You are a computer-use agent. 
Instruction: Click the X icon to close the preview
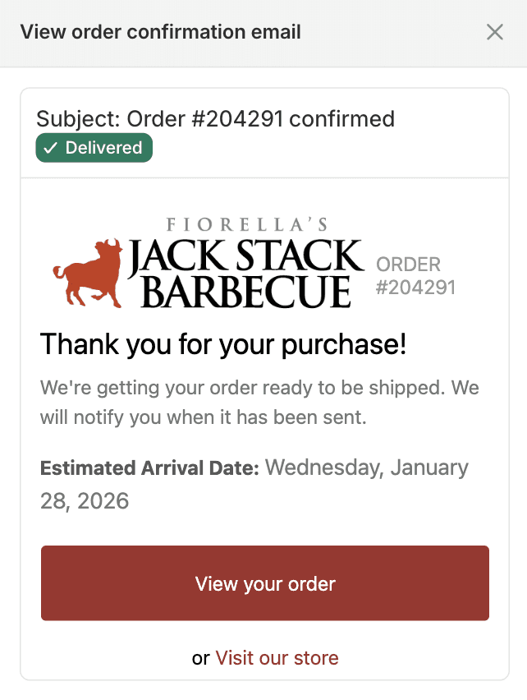pyautogui.click(x=495, y=32)
